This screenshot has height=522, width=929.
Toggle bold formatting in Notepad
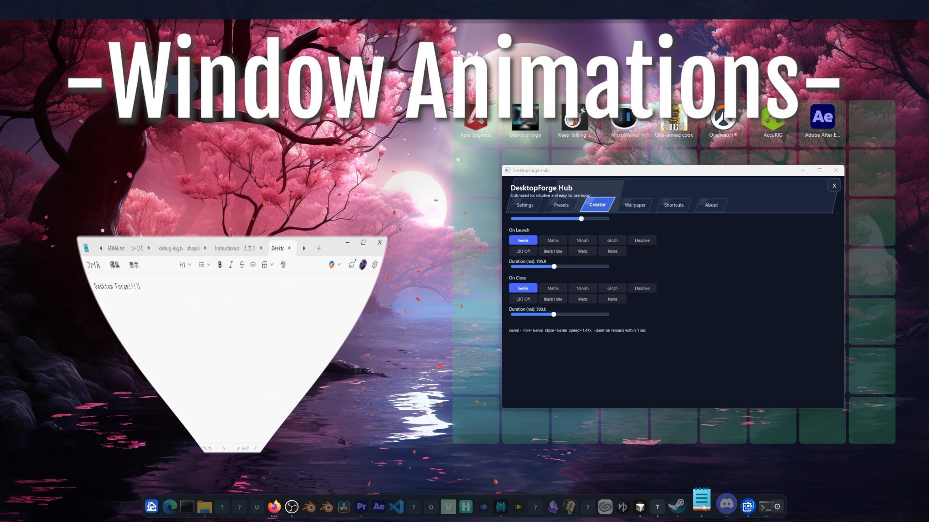[220, 264]
